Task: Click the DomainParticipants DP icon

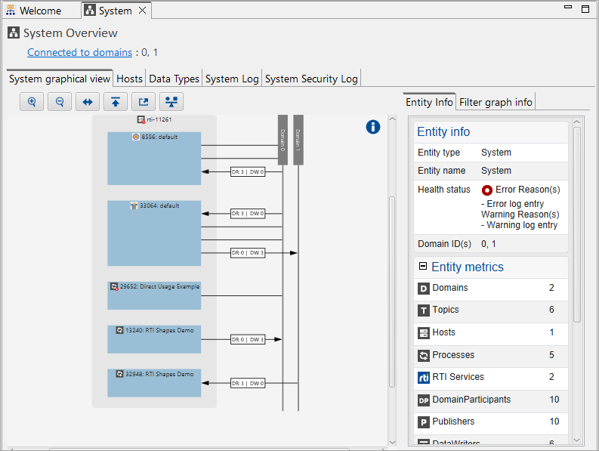Action: [x=423, y=400]
